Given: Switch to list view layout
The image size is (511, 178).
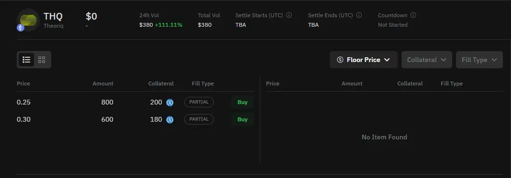Looking at the screenshot, I should click(x=26, y=60).
